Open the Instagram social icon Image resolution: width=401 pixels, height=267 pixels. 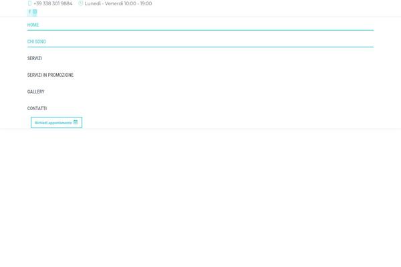click(x=35, y=12)
